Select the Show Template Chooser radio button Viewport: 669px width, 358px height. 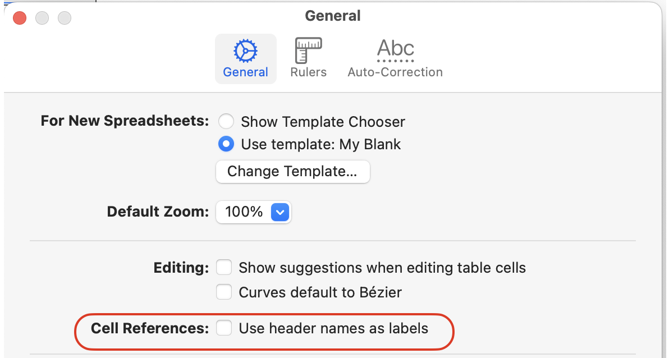tap(226, 122)
